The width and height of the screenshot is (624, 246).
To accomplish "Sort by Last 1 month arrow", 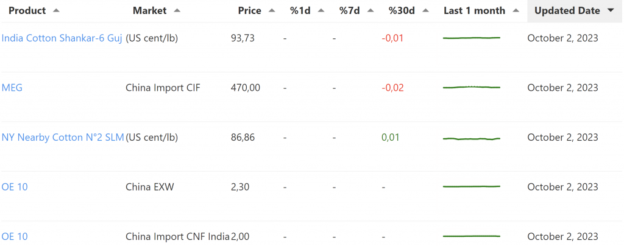I will coord(516,10).
